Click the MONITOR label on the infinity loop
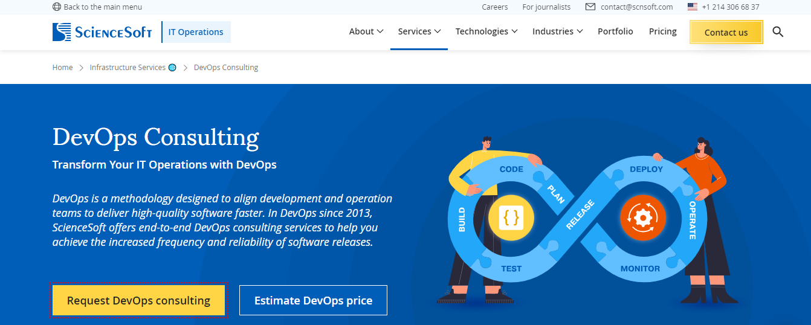The width and height of the screenshot is (811, 325). click(x=641, y=269)
